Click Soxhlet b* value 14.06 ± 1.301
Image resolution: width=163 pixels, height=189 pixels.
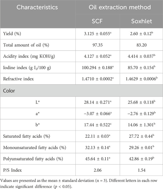pos(142,125)
